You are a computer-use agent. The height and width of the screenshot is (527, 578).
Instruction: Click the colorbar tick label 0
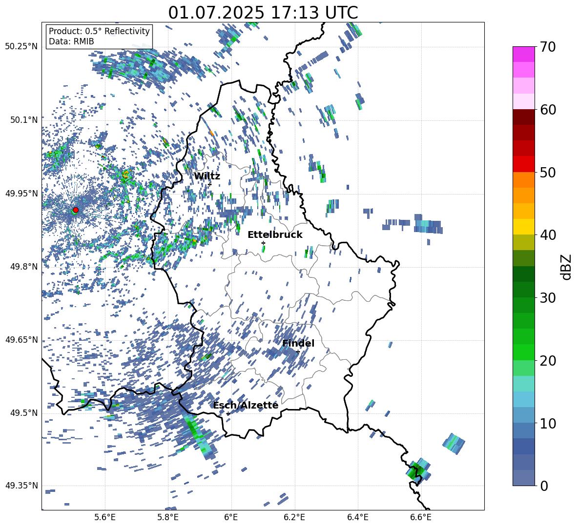click(x=544, y=486)
